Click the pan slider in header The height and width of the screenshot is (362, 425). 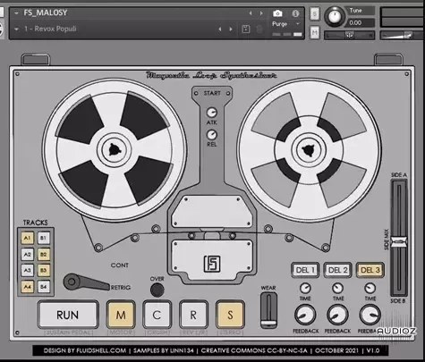pos(350,35)
